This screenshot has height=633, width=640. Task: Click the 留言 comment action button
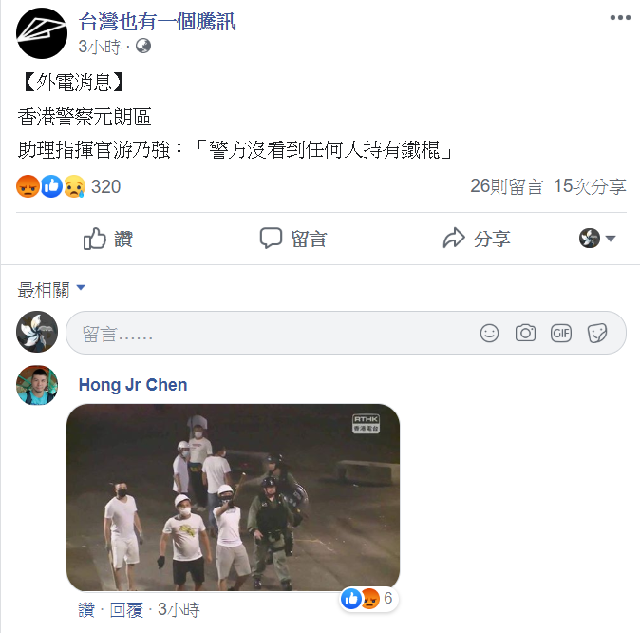(293, 239)
